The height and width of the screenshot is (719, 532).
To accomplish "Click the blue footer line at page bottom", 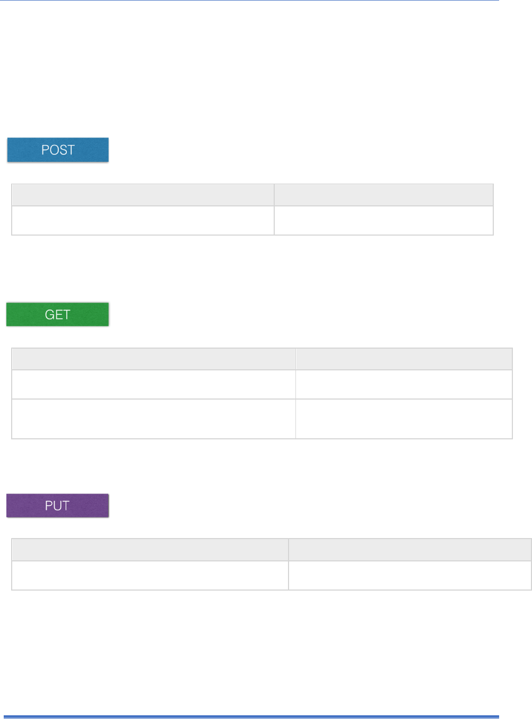I will 249,717.
